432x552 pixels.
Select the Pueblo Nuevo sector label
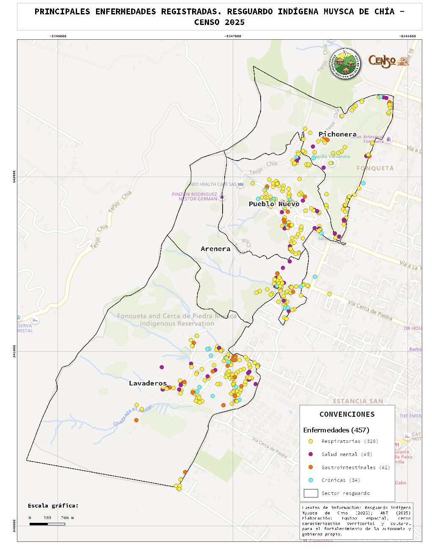point(274,204)
